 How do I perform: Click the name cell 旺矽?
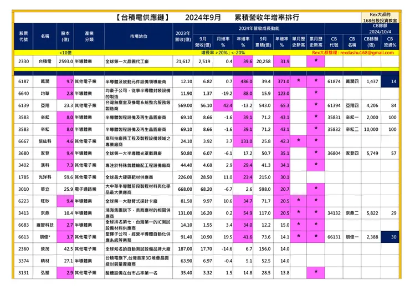[45, 201]
